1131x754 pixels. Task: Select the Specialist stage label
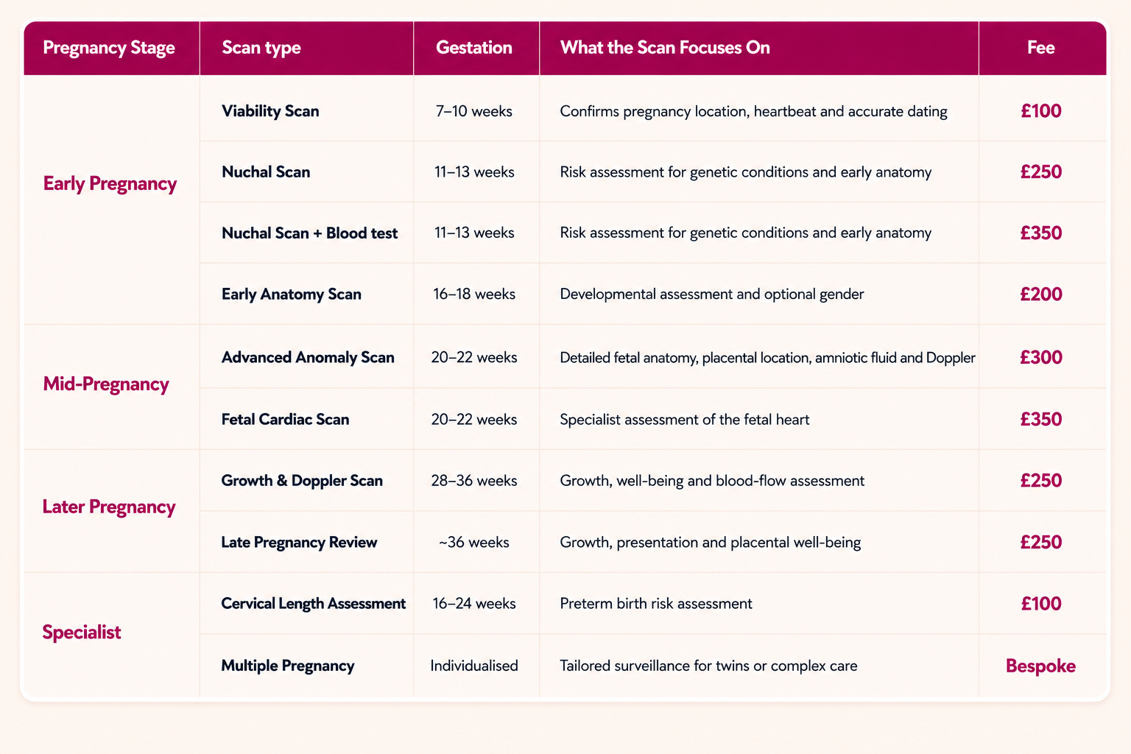[x=82, y=632]
